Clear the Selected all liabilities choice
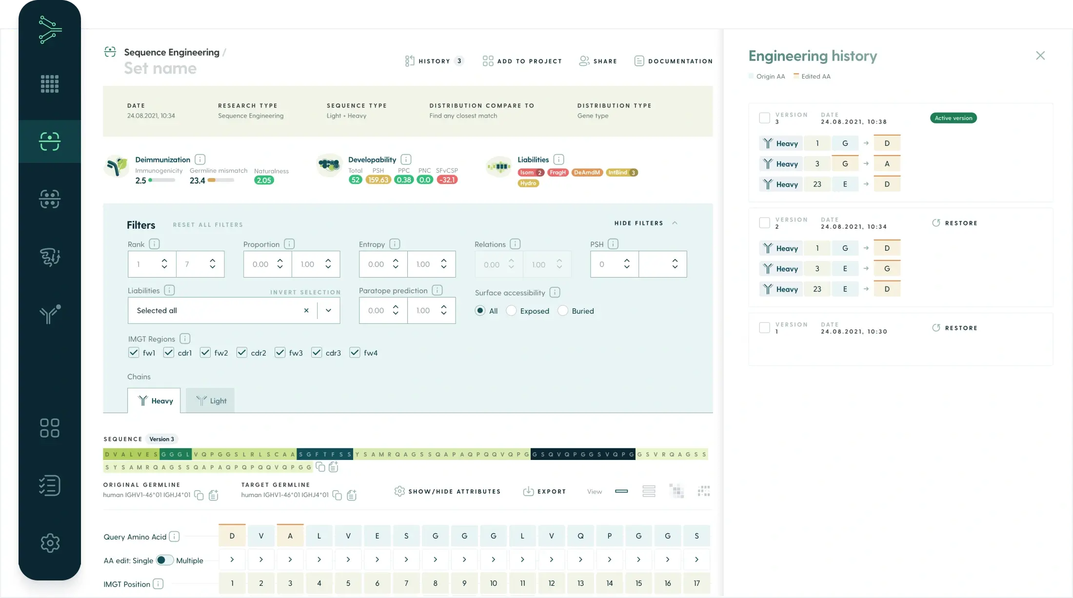Viewport: 1073px width, 598px height. (x=306, y=310)
